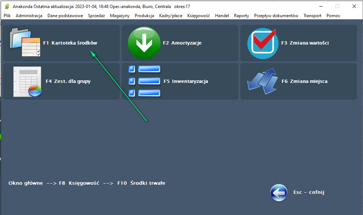363x215 pixels.
Task: Open the Zest. dla grupy report icon
Action: (27, 82)
